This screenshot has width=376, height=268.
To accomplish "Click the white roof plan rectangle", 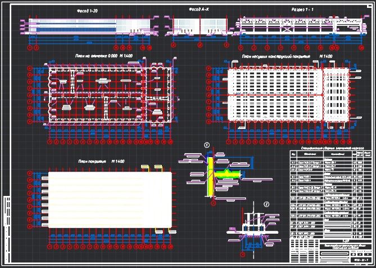I will pos(110,200).
